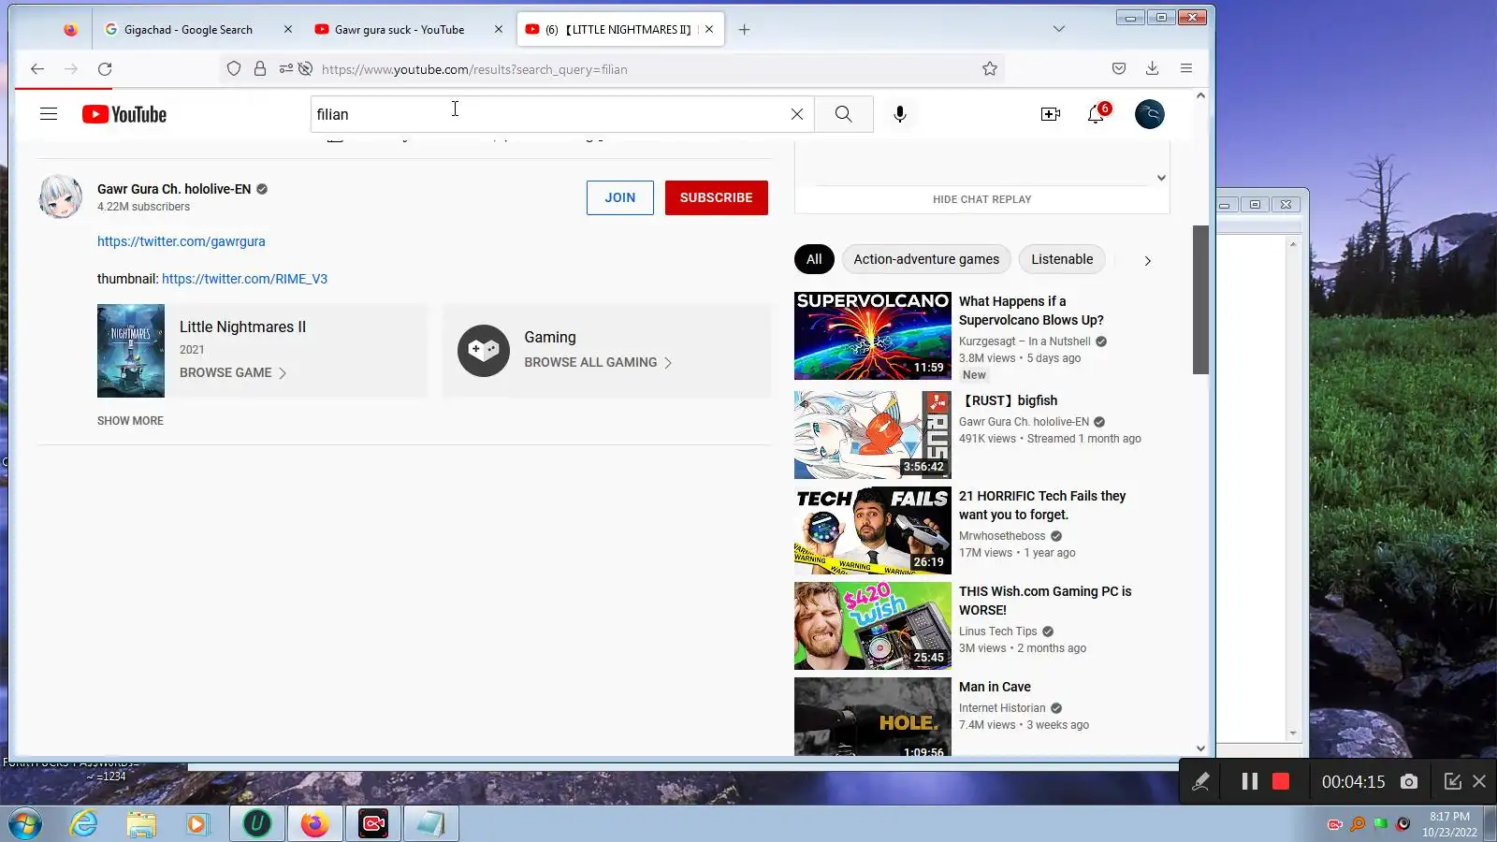
Task: Expand the chat replay dropdown chevron
Action: pos(1161,178)
